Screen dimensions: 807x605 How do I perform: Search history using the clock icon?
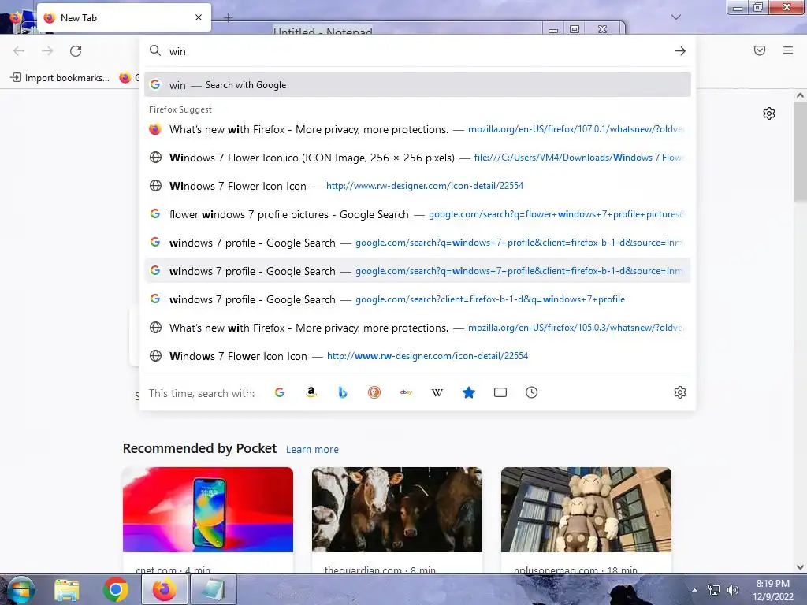[x=532, y=392]
